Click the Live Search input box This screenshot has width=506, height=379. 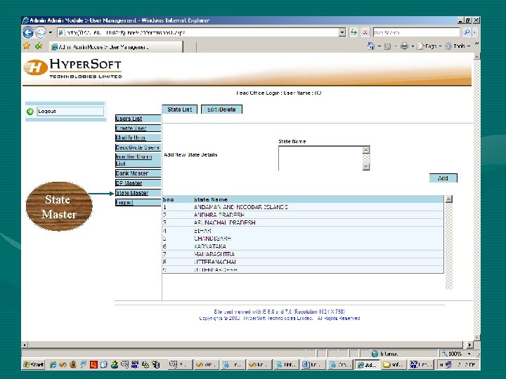click(x=416, y=32)
